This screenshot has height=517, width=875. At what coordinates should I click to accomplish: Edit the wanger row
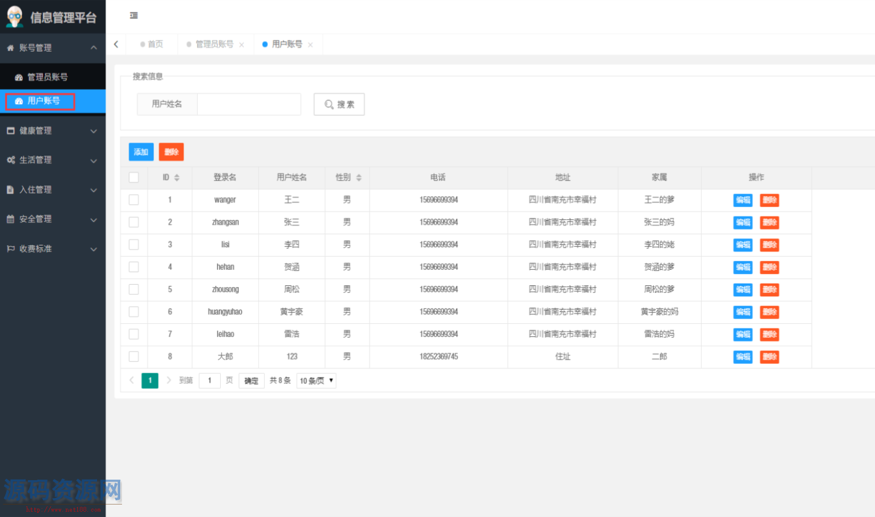click(x=743, y=200)
